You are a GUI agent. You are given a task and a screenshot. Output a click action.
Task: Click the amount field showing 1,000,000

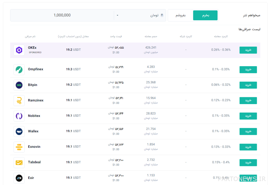point(62,15)
